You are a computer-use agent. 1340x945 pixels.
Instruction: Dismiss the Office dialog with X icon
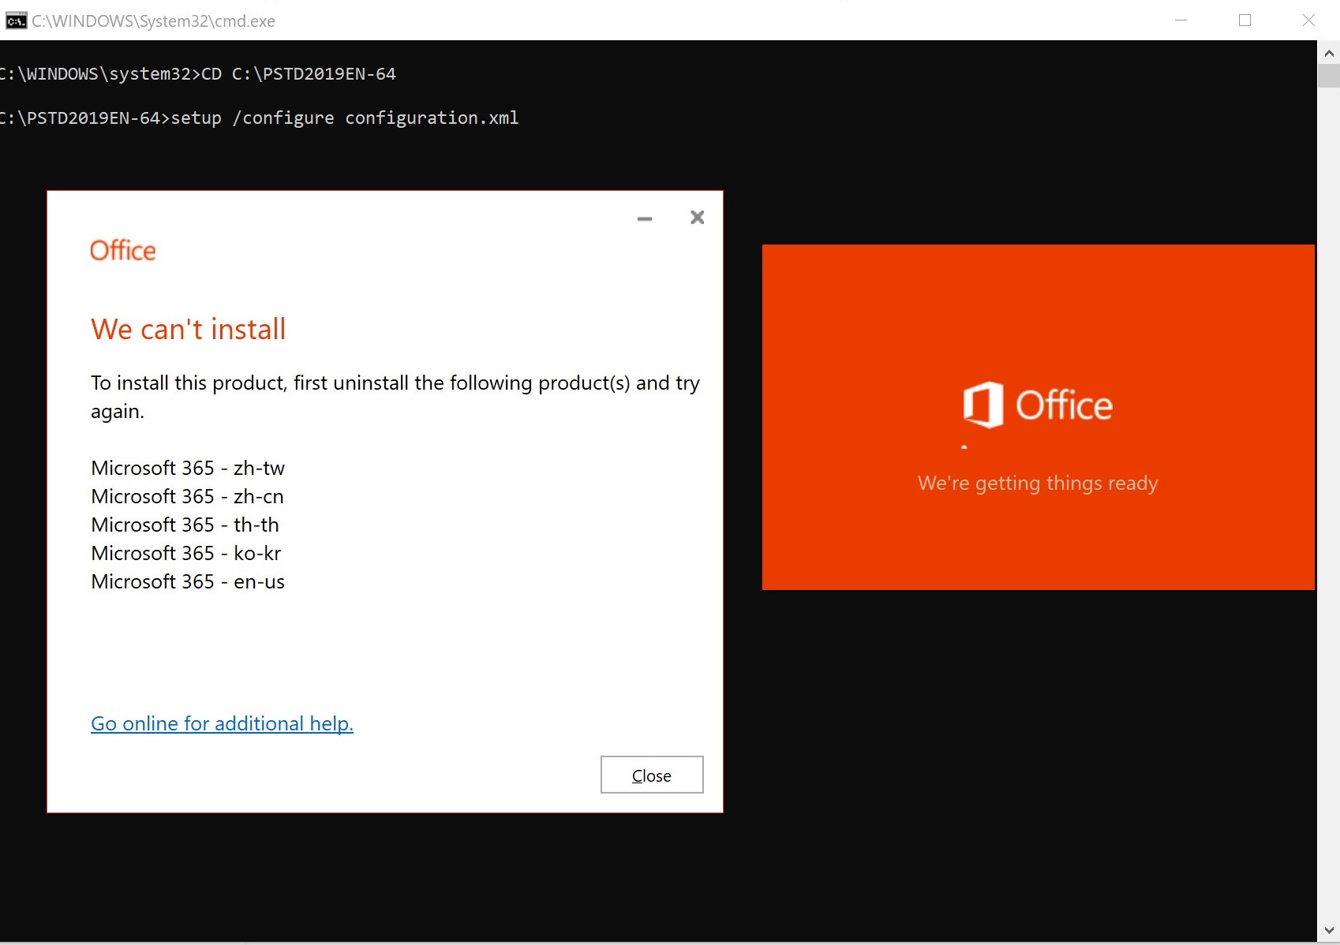(x=697, y=217)
